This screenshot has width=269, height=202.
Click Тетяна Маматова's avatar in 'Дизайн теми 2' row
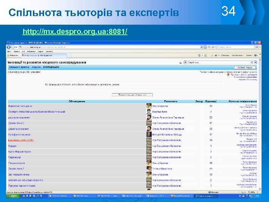[x=149, y=169]
